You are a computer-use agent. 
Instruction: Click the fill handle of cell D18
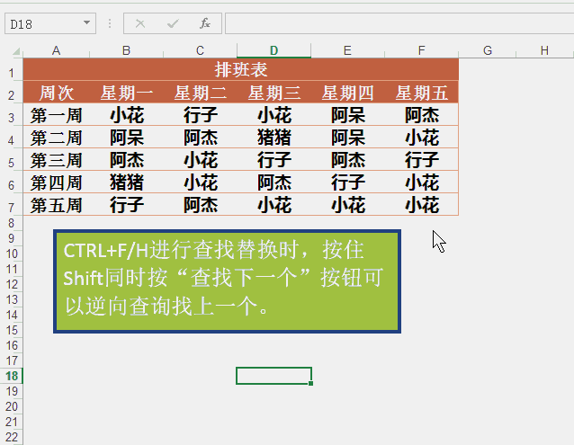(x=310, y=383)
